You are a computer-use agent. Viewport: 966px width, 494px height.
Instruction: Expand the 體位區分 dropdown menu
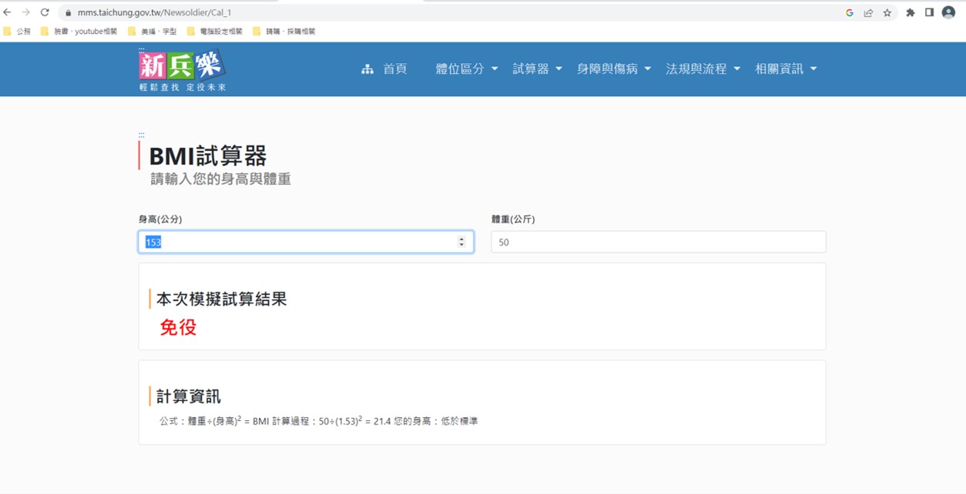[x=467, y=69]
